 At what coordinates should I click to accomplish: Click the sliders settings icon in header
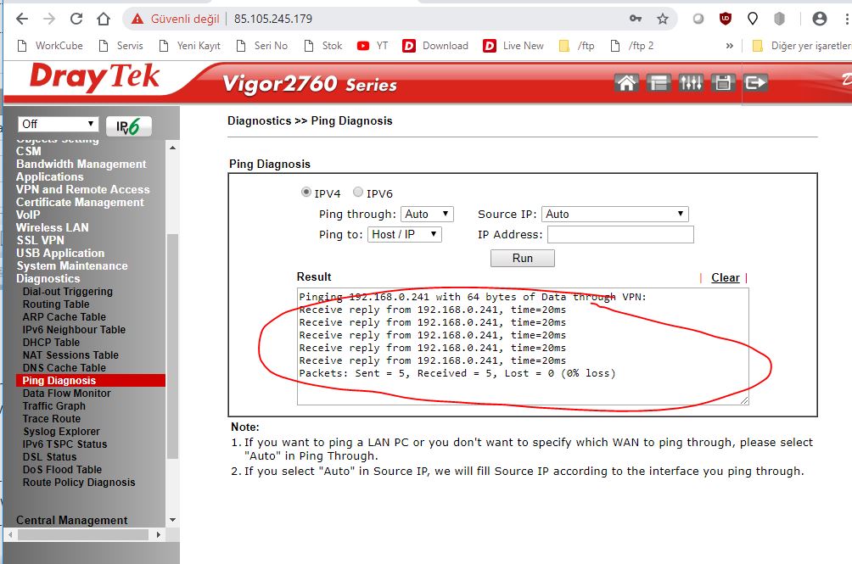click(691, 82)
